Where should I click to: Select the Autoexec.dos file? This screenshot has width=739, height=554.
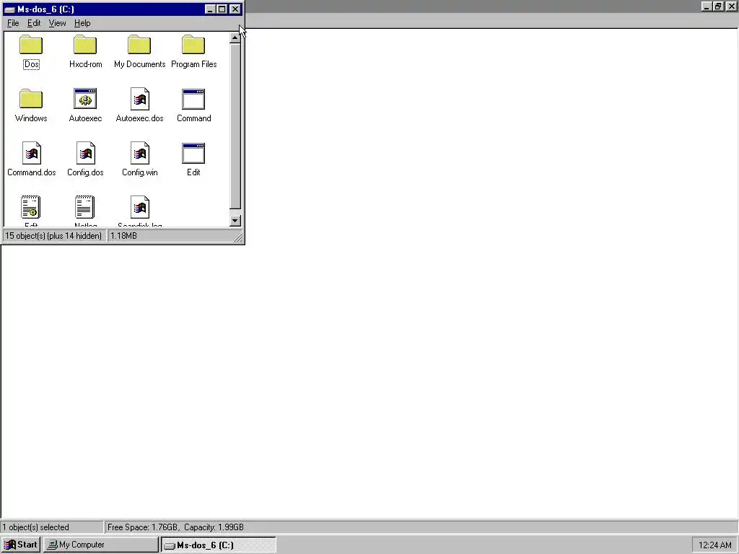click(x=139, y=100)
